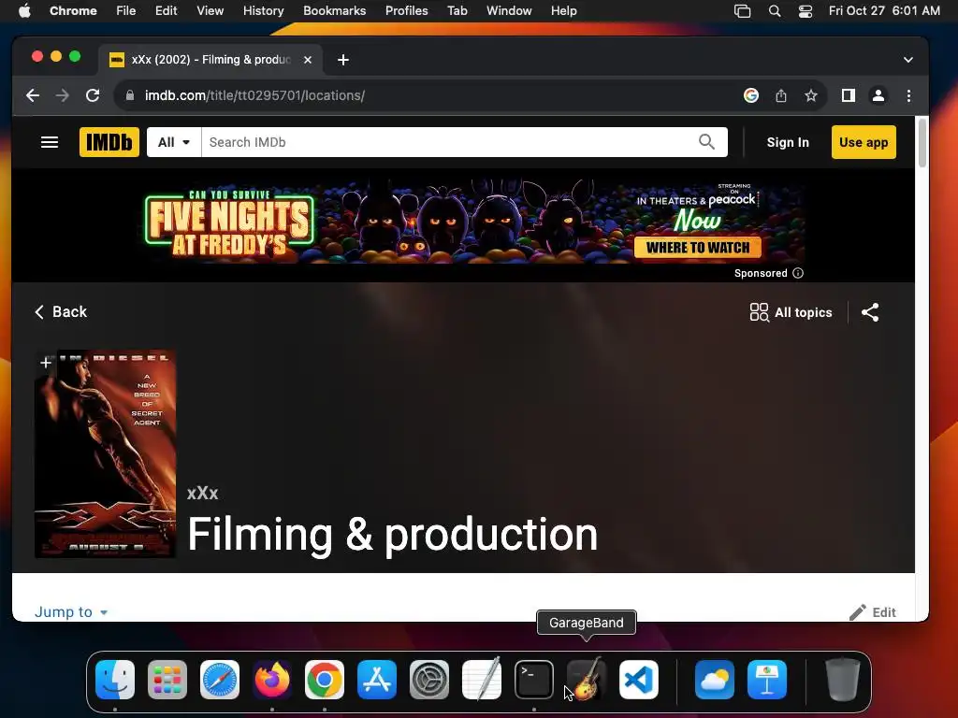
Task: Open Launchpad from the Dock
Action: point(167,679)
